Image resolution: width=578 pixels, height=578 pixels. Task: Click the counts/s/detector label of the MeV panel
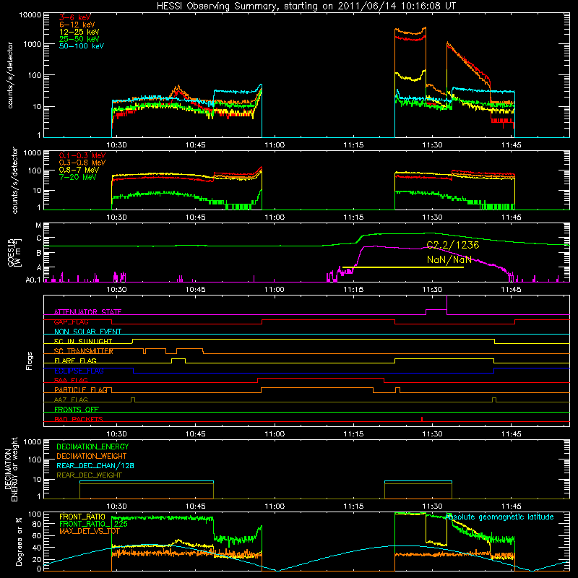click(x=14, y=180)
